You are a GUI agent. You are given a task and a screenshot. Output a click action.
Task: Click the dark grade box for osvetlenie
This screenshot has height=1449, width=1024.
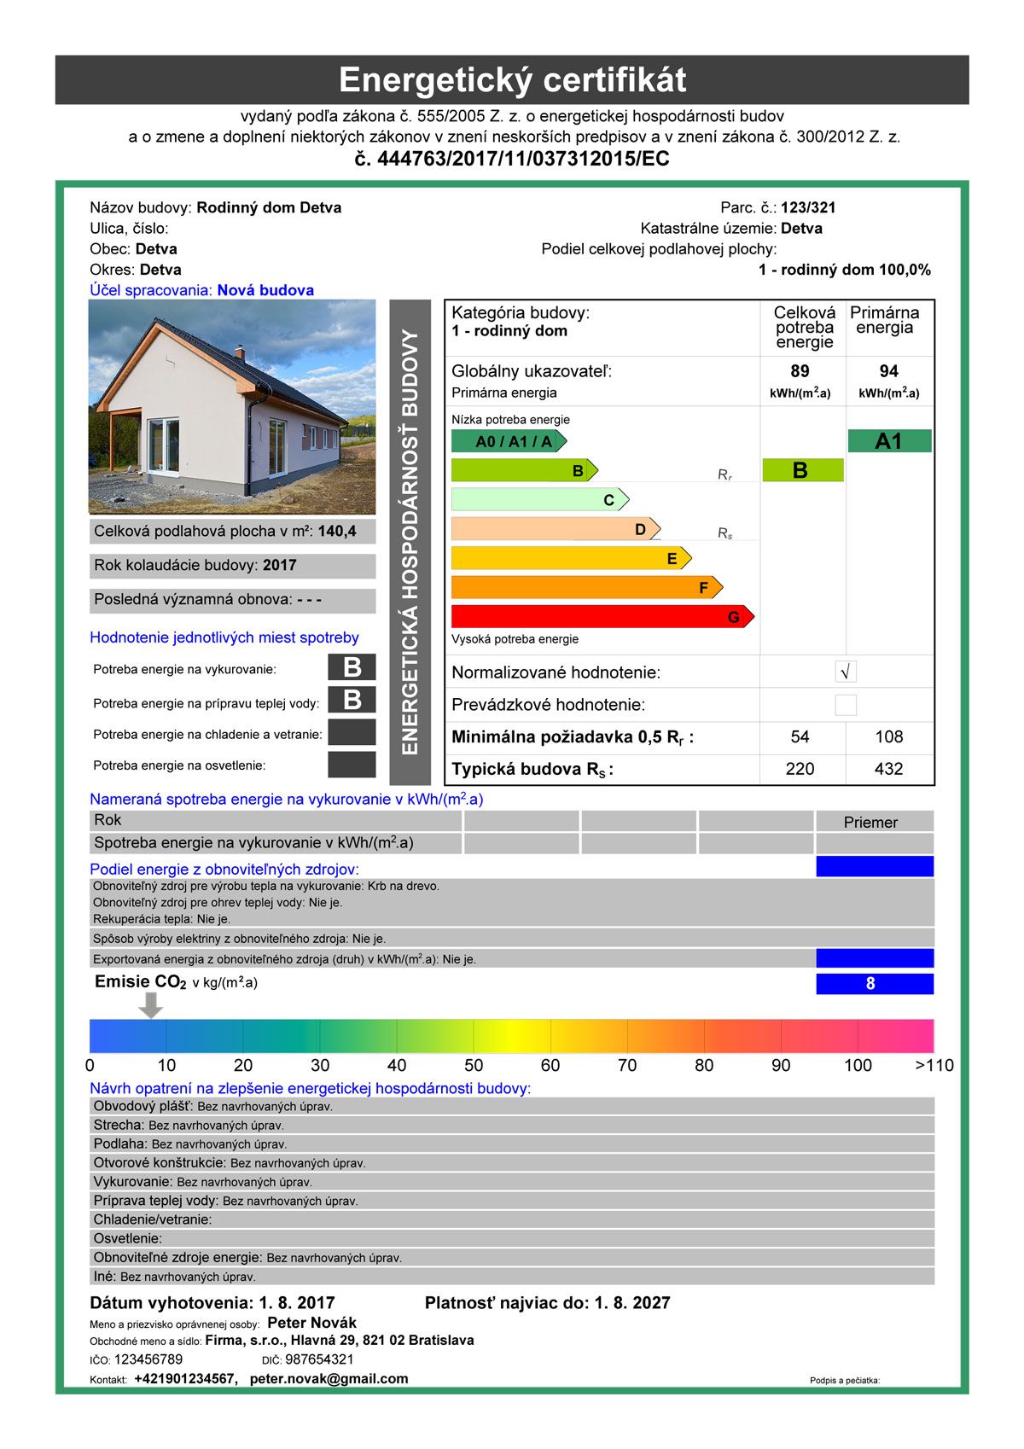point(352,764)
